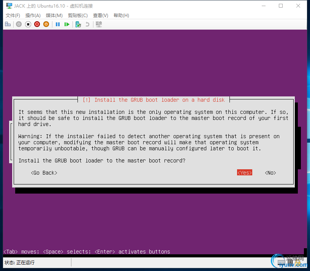The image size is (310, 271).
Task: Click the dialog title '[!] Install the GRUB boot loader on a hard disk'
Action: click(x=153, y=100)
